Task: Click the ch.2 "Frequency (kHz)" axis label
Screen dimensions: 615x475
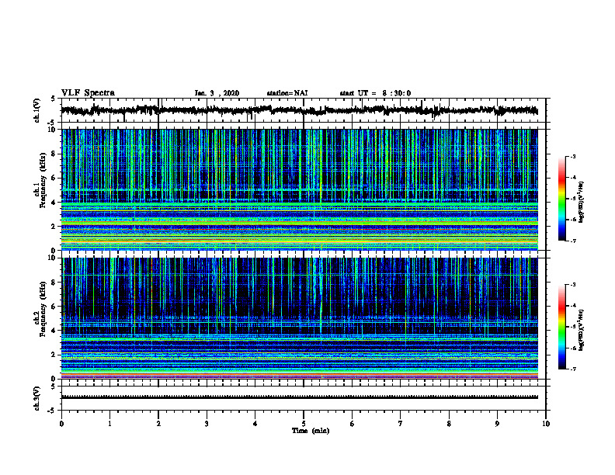Action: (x=43, y=309)
